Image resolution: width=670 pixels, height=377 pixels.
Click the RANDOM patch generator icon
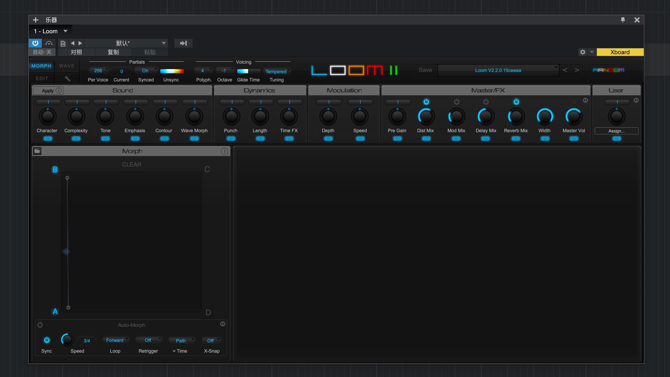click(609, 70)
